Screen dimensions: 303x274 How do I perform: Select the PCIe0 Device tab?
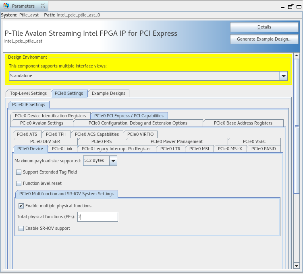pyautogui.click(x=30, y=149)
